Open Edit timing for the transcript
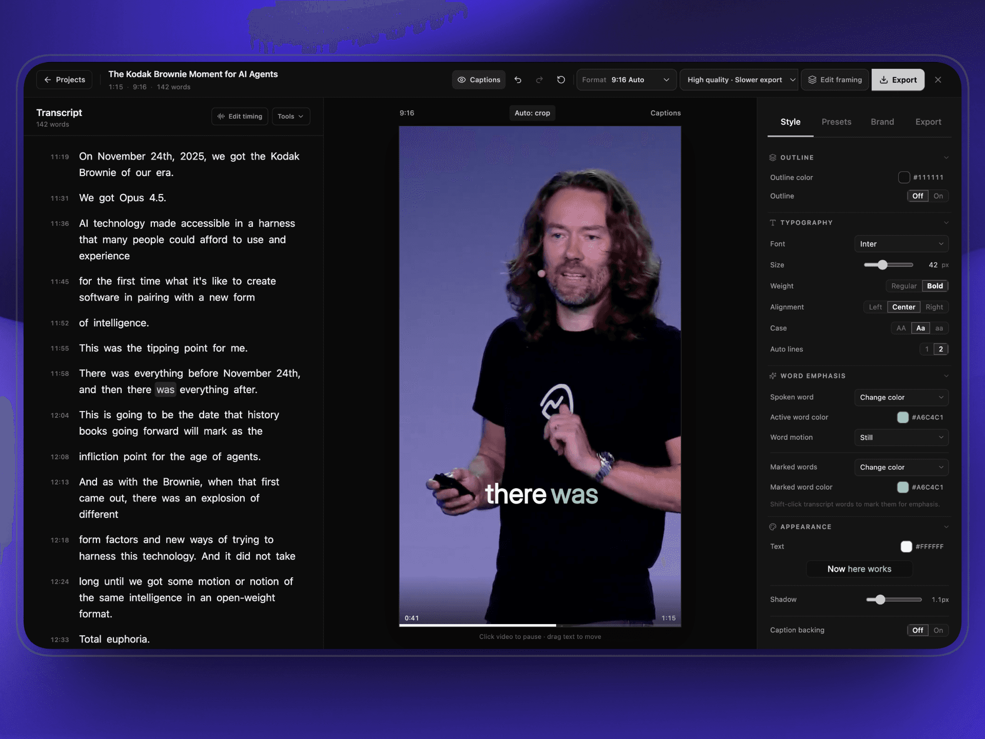 pyautogui.click(x=240, y=116)
